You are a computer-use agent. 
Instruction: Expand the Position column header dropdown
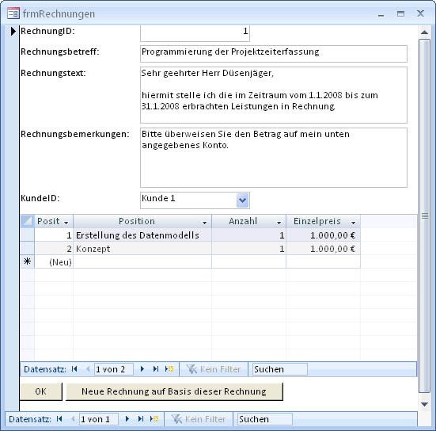(204, 222)
